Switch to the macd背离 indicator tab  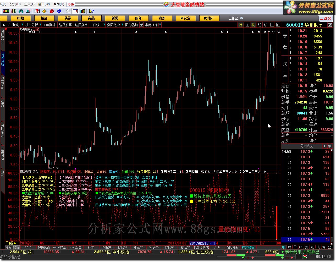[60, 247]
